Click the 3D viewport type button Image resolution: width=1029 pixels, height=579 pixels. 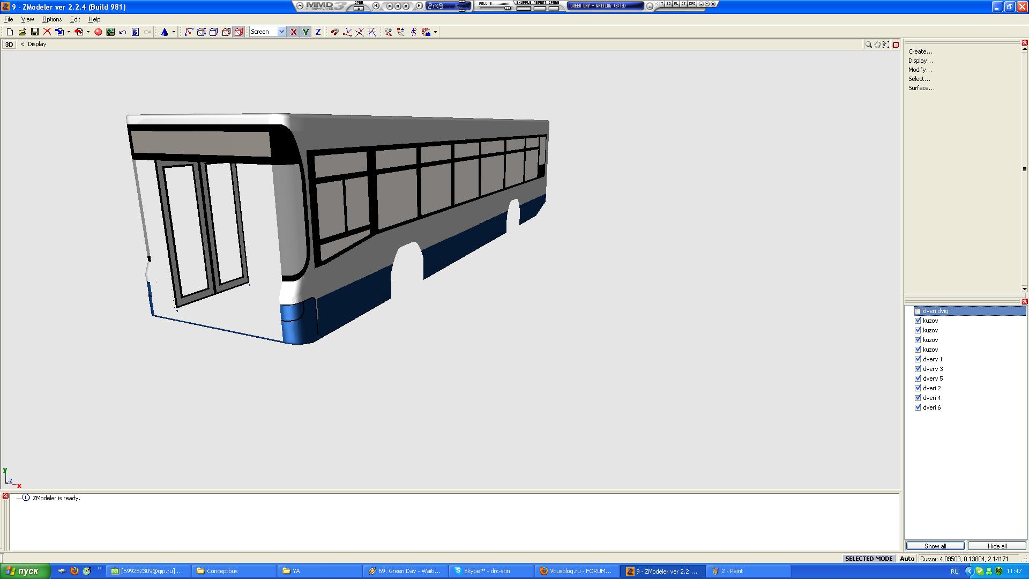[9, 44]
